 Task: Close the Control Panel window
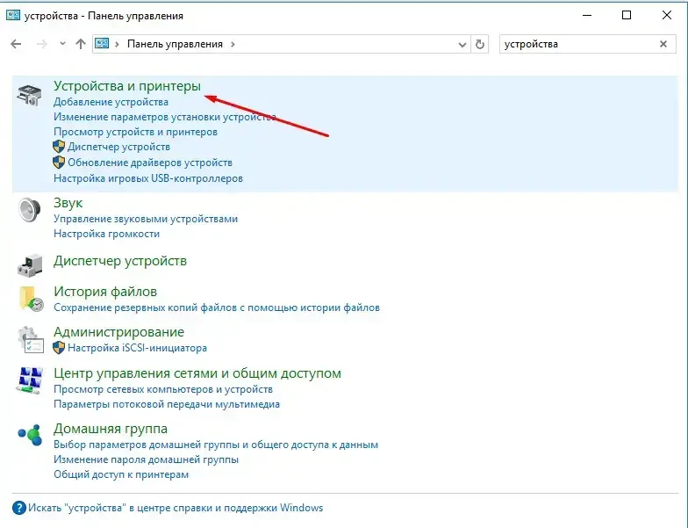coord(667,16)
